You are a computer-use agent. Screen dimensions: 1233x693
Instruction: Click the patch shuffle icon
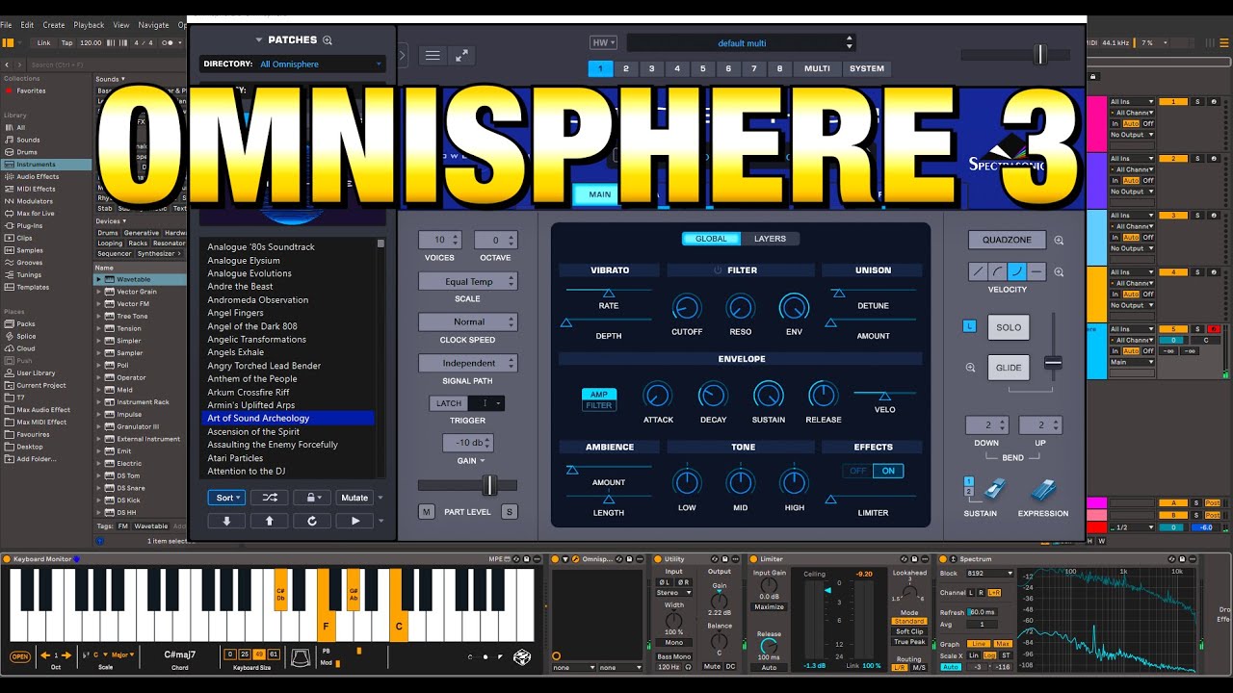click(x=269, y=498)
